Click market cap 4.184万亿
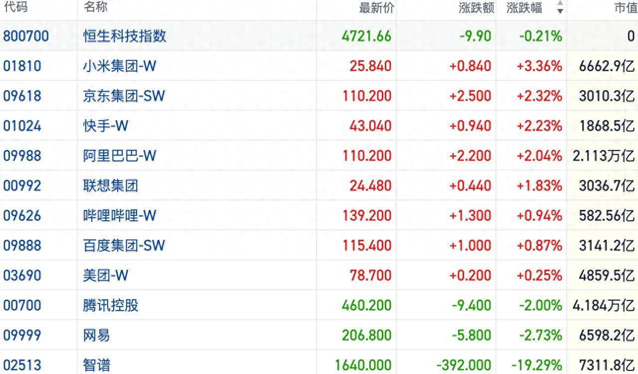 click(604, 305)
